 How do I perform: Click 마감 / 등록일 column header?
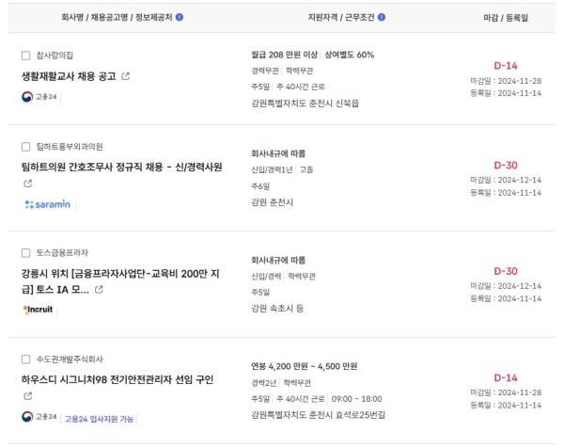click(x=506, y=18)
